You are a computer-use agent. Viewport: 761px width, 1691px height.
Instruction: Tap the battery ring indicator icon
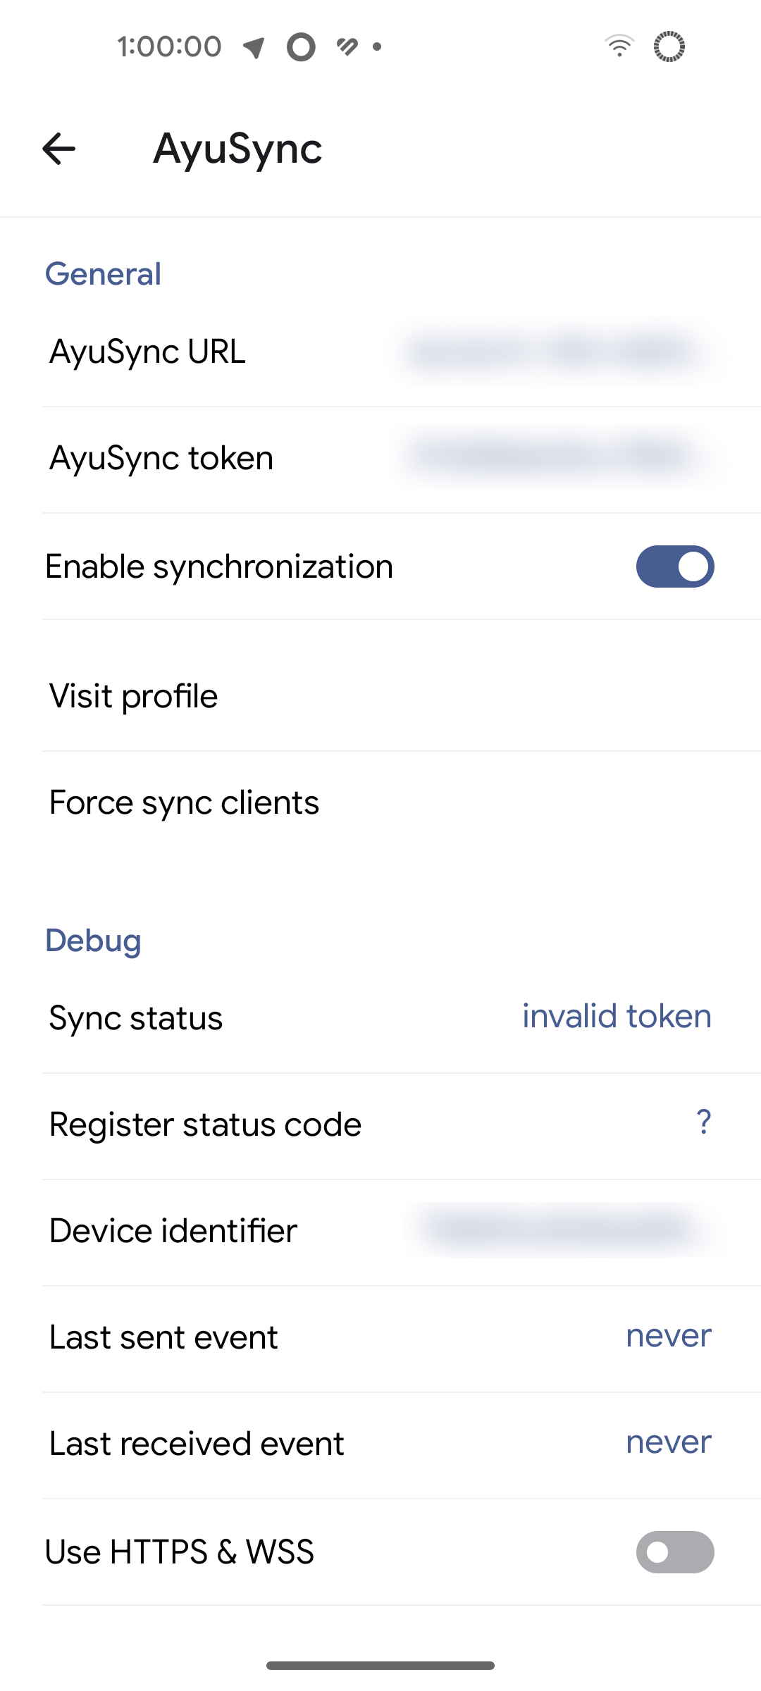click(x=669, y=47)
